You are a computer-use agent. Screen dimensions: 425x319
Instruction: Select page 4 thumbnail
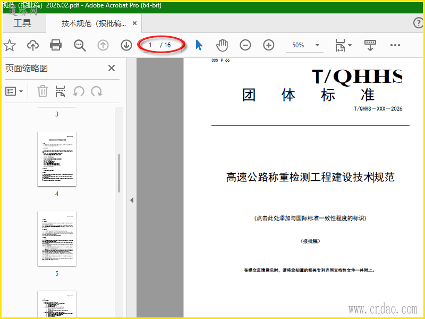point(57,158)
